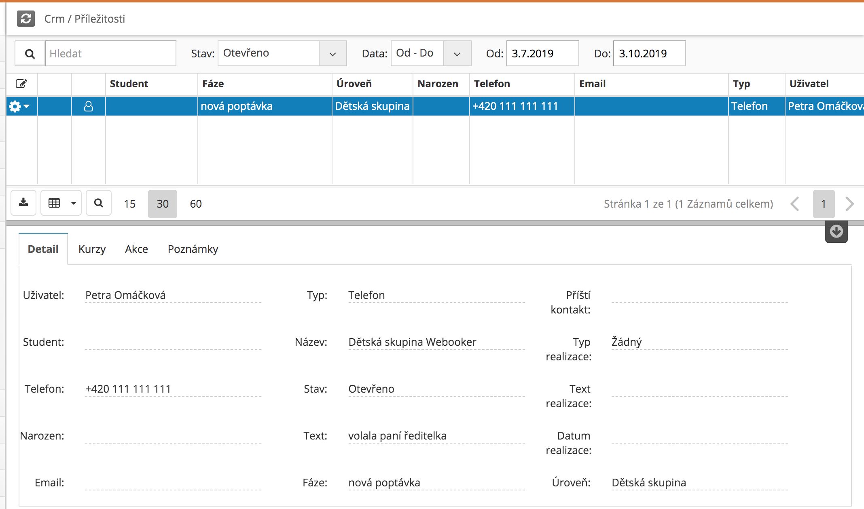
Task: Go to next page arrow
Action: pyautogui.click(x=849, y=204)
